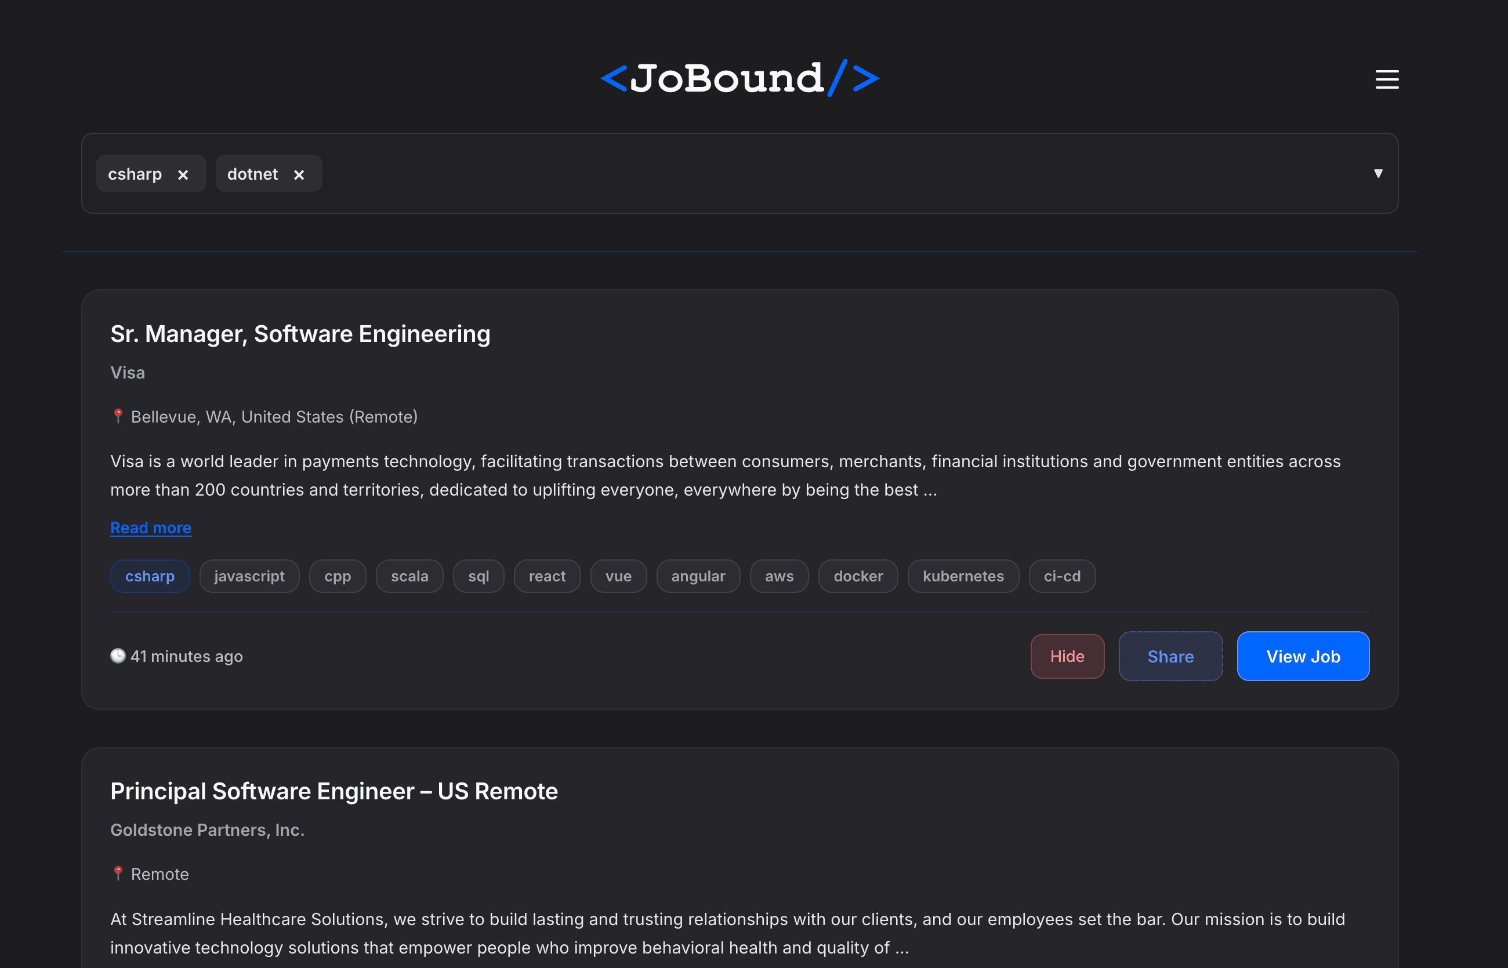Click the location pin beside Remote
Image resolution: width=1508 pixels, height=968 pixels.
click(118, 873)
